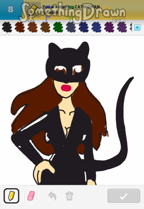
Task: Pick the dark red-brown color swatch
Action: coord(20,27)
